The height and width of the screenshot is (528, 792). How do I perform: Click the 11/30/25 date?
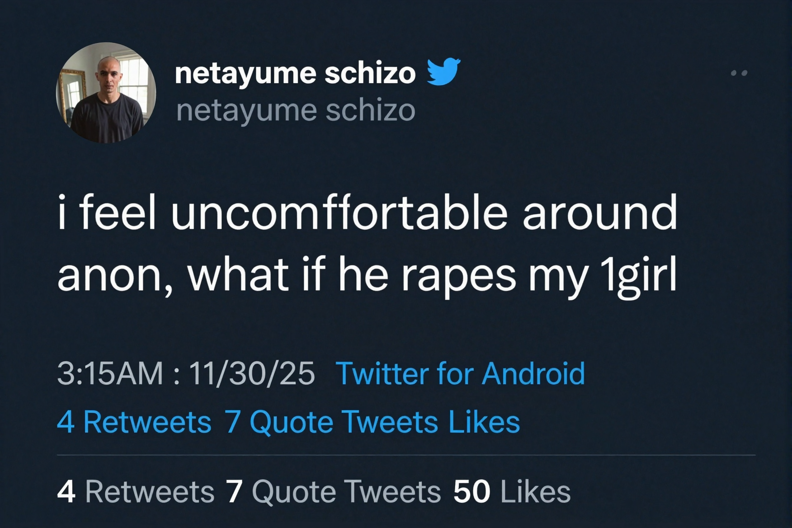(252, 374)
